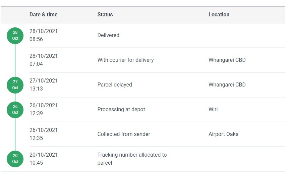Click the Collected from sender status
This screenshot has height=176, width=288.
tap(123, 134)
